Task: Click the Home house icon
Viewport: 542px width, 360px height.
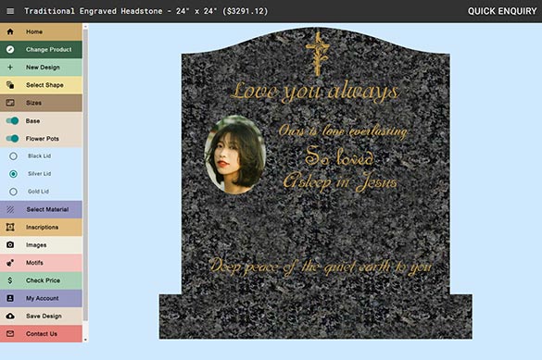Action: coord(10,31)
